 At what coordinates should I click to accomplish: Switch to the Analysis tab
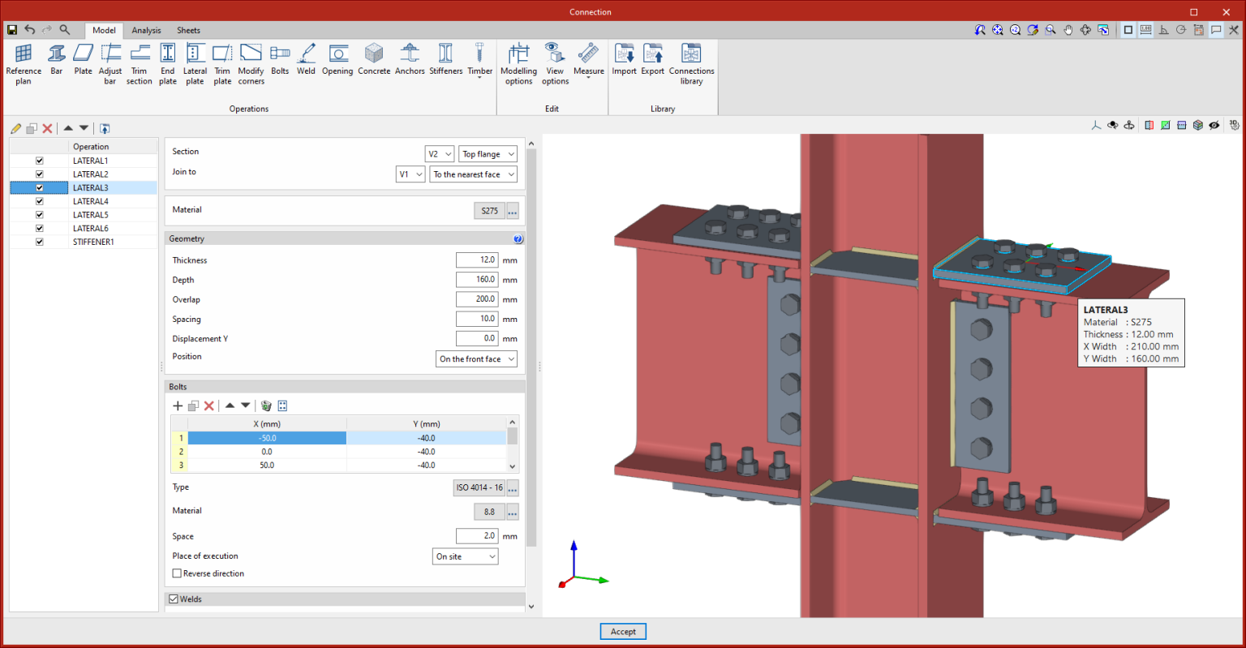click(x=146, y=30)
